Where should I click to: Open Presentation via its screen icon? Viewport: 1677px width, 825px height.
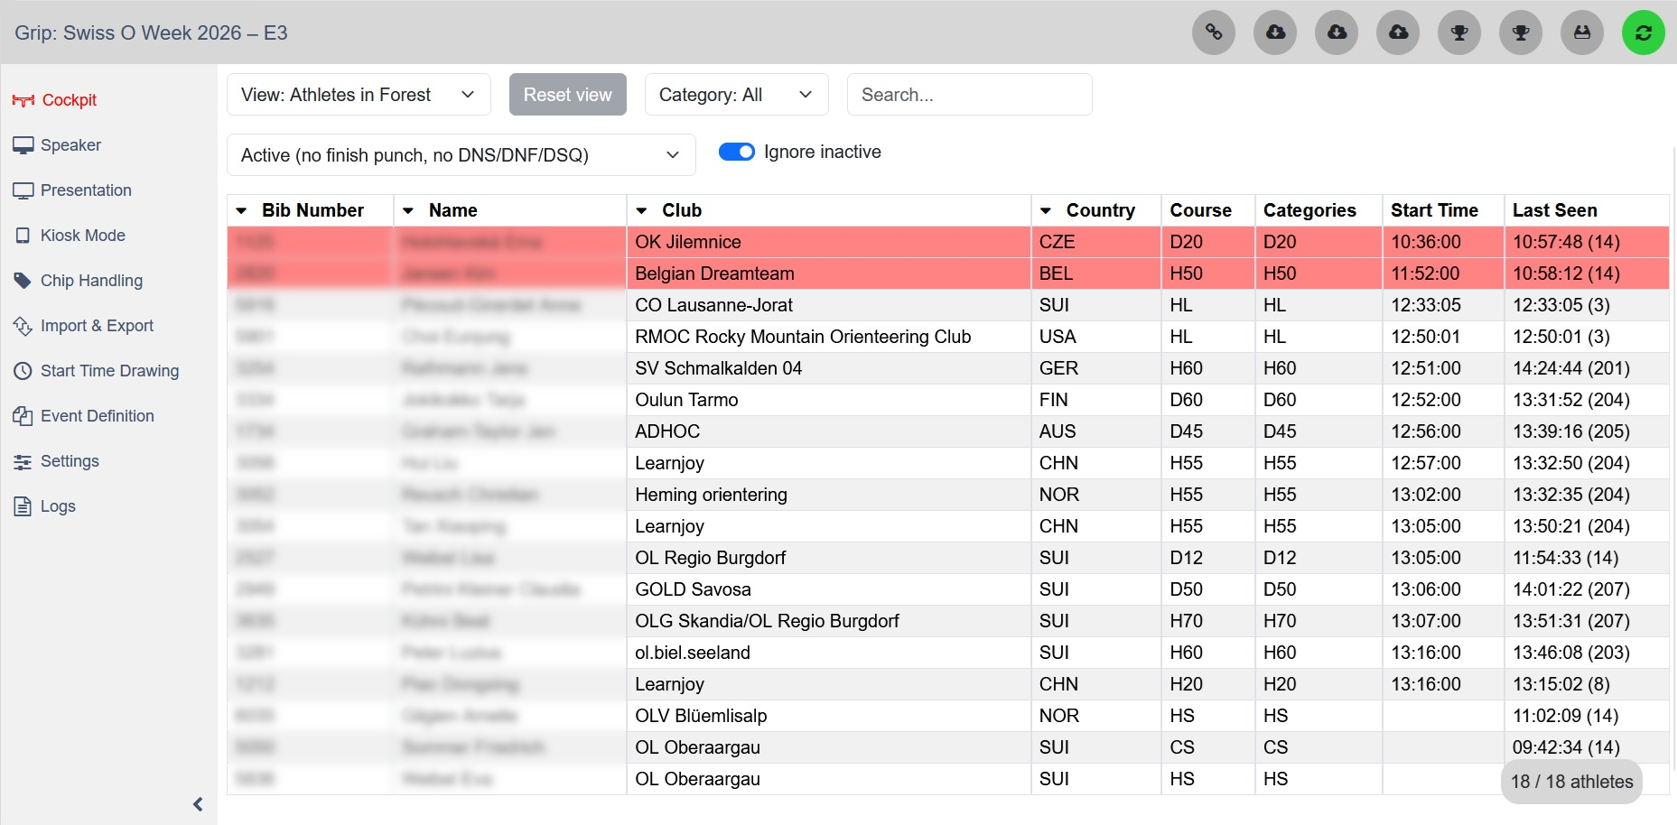point(23,190)
